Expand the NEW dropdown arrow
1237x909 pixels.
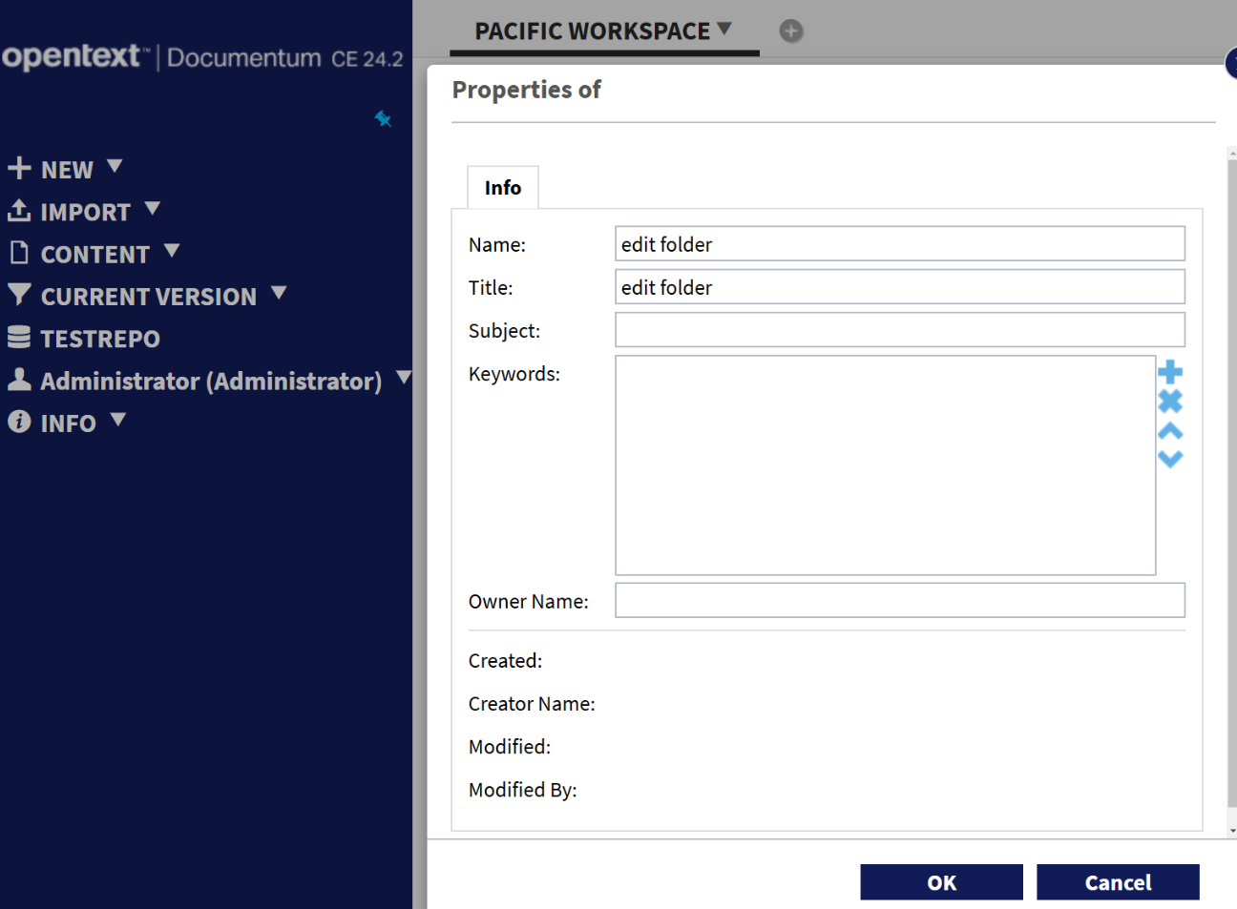point(115,166)
